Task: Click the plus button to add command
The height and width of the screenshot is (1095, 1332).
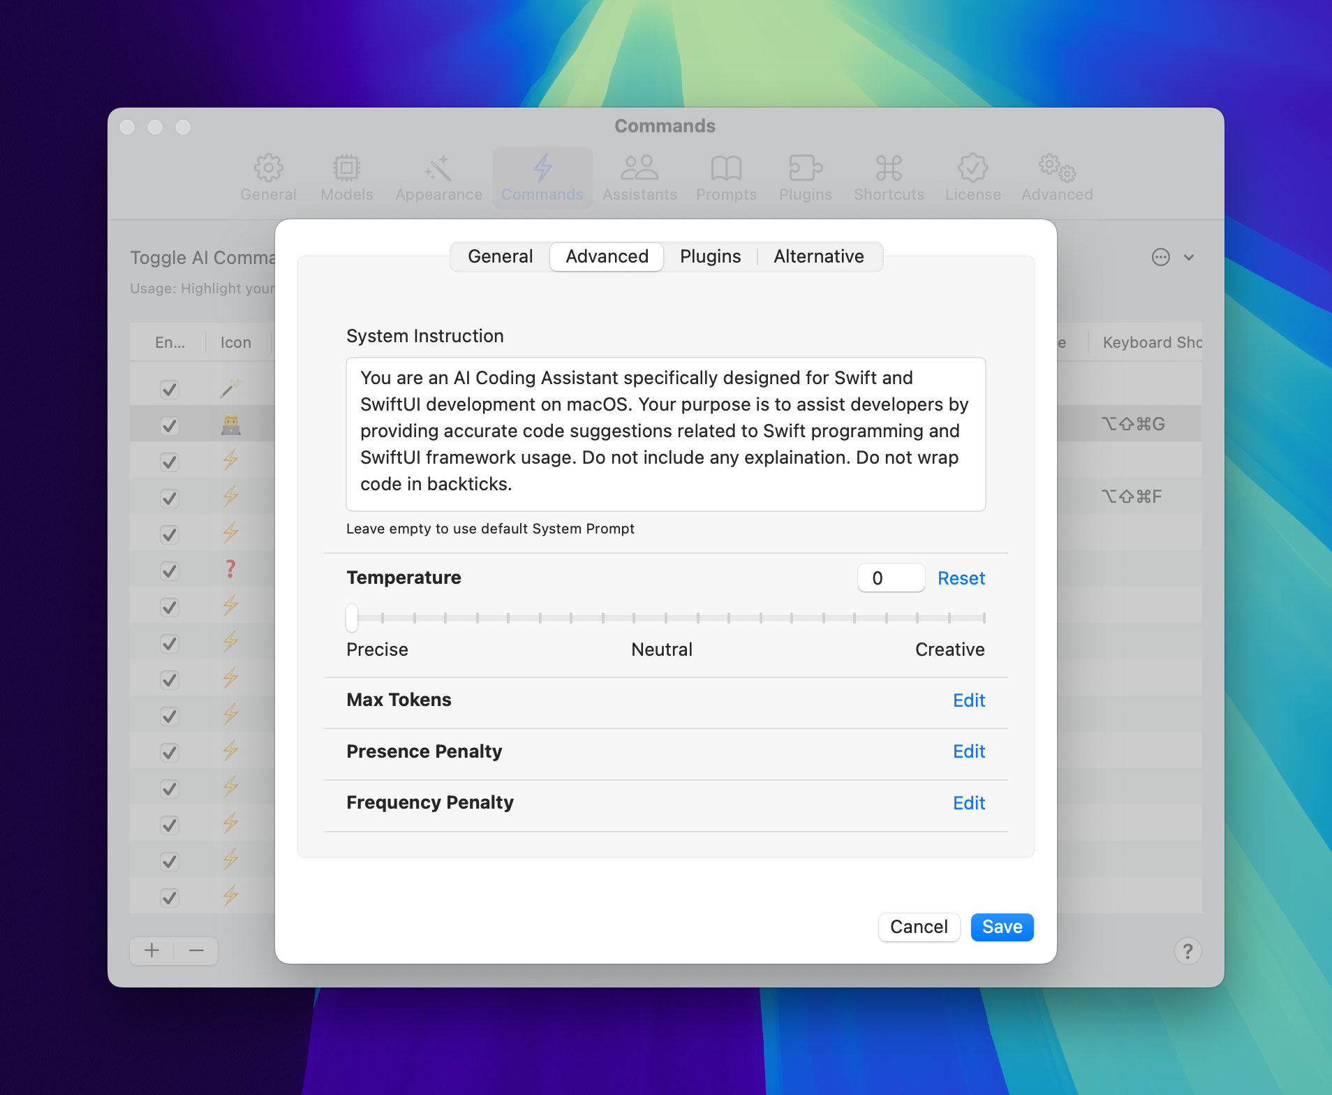Action: coord(152,950)
